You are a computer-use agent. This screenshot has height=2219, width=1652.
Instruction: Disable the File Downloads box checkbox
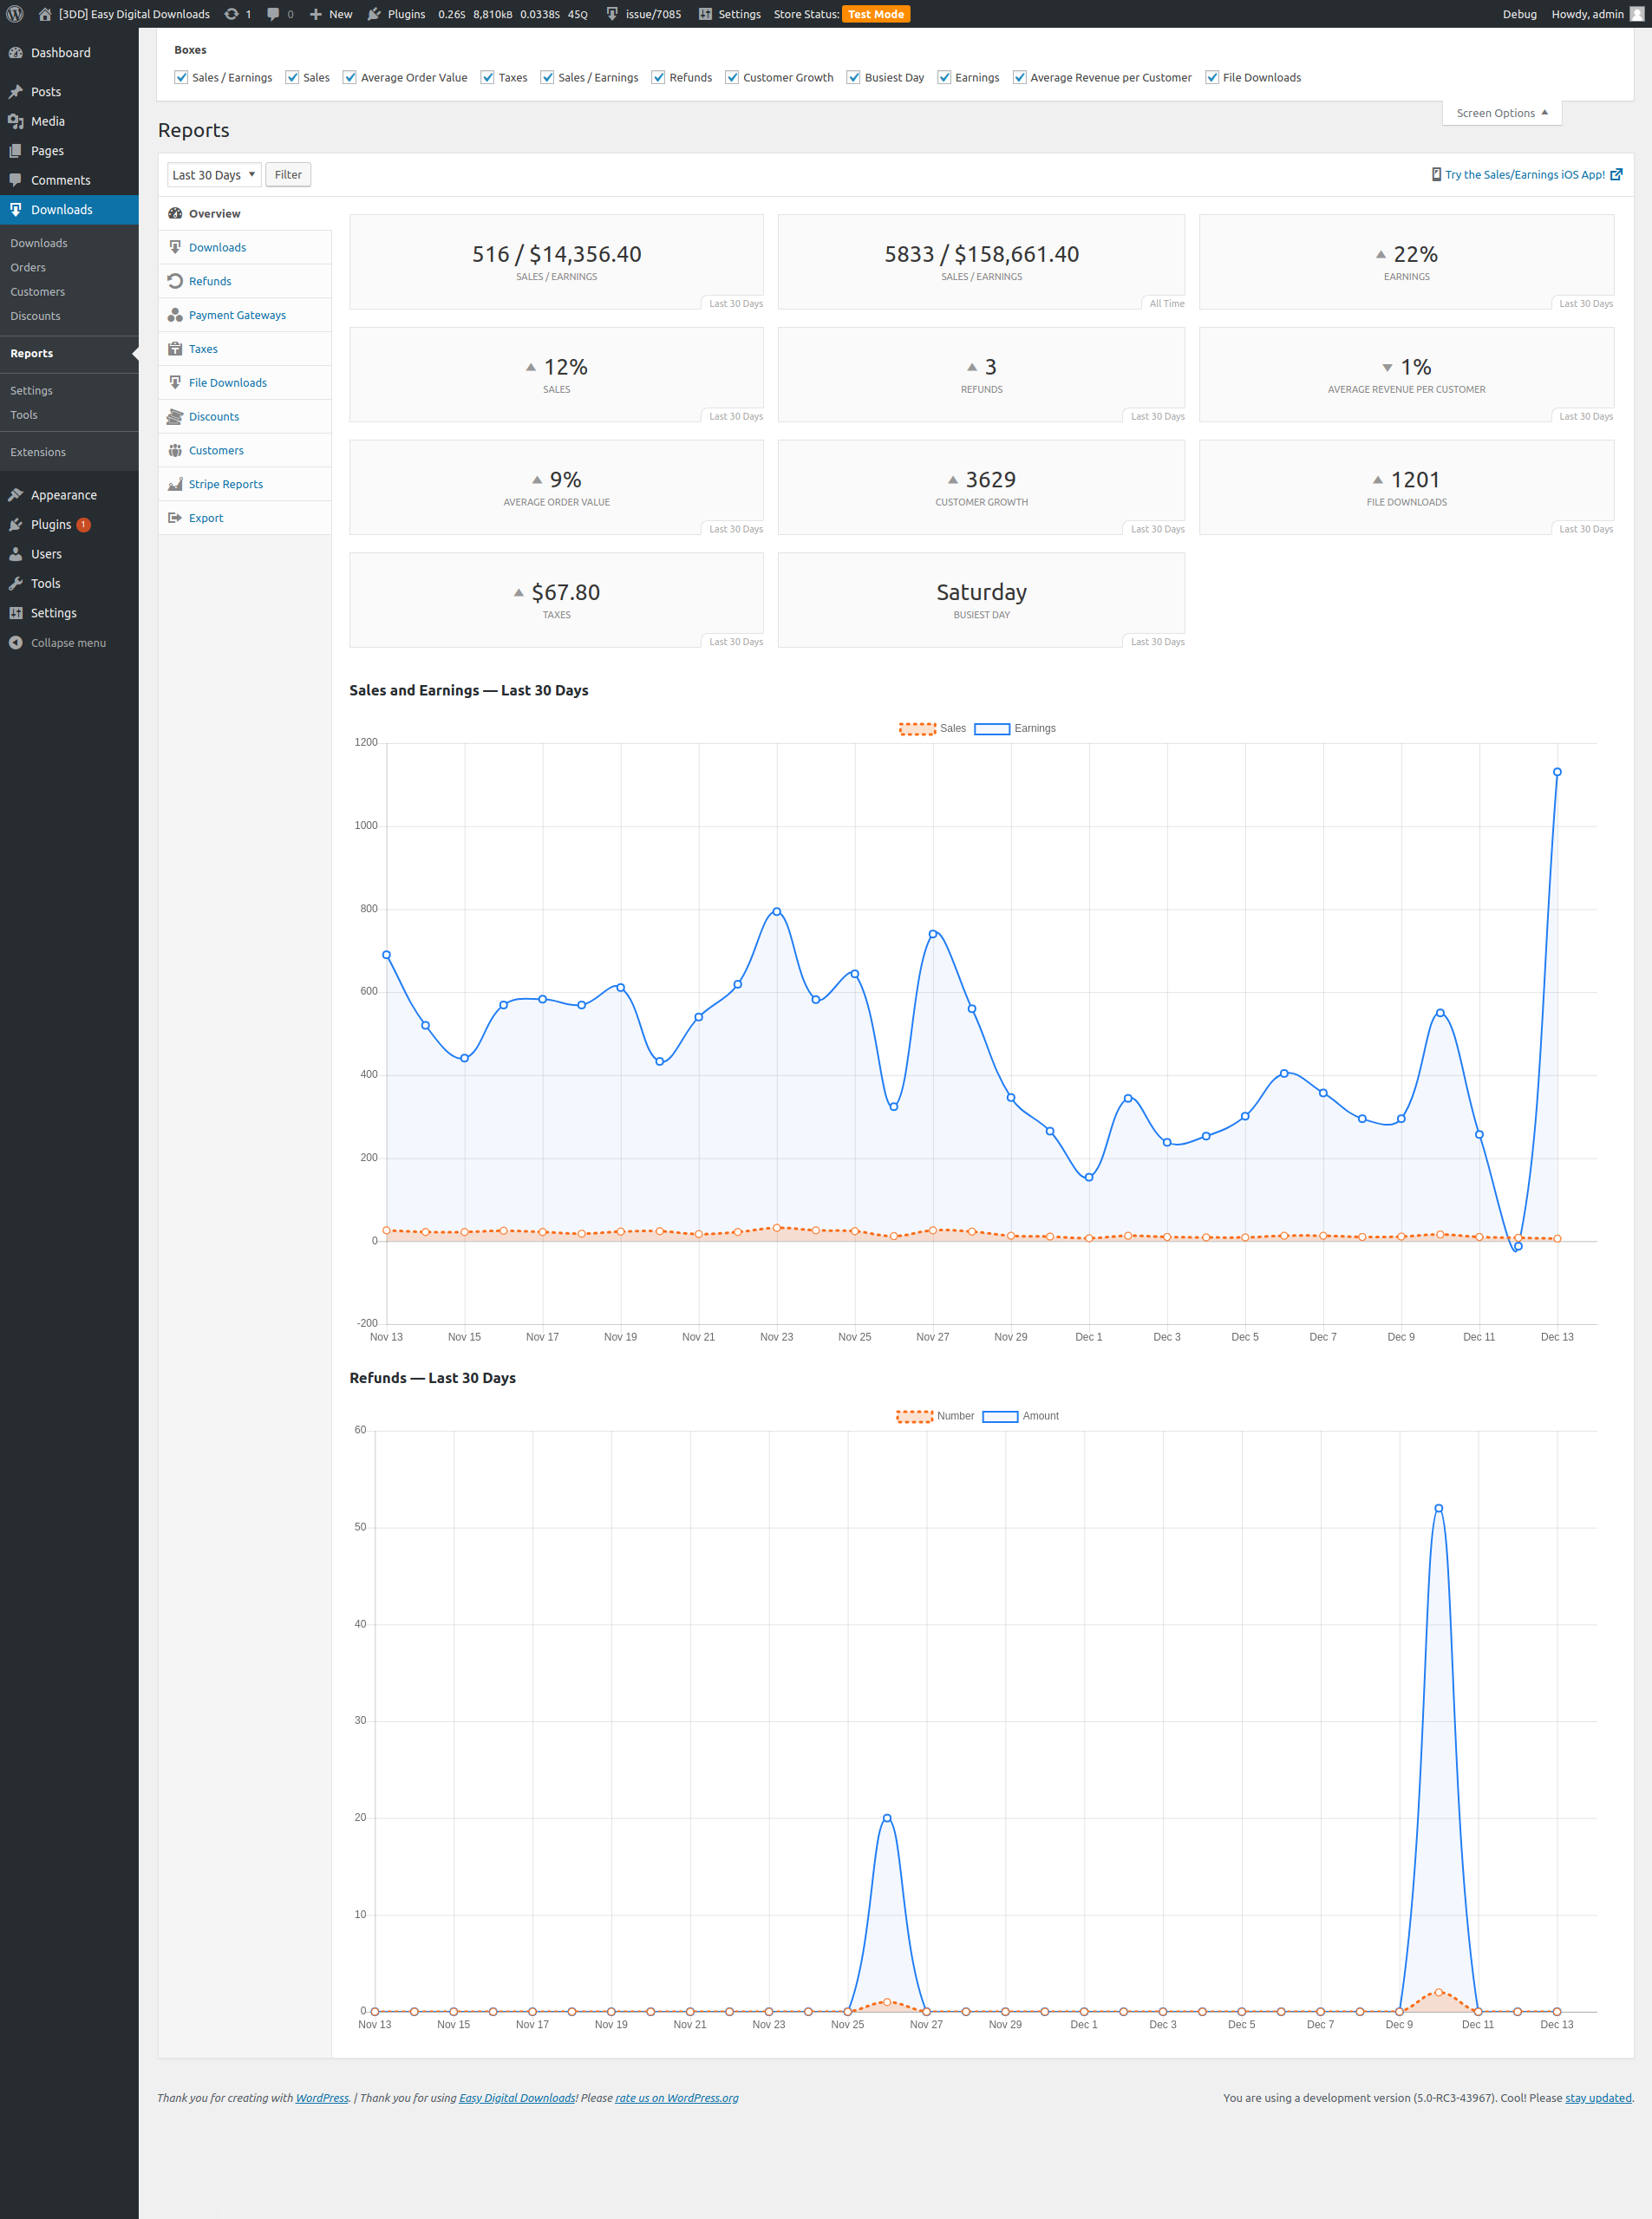coord(1212,78)
